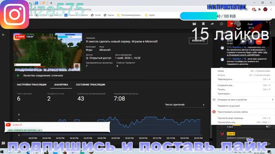Viewport: 275px width, 154px height.
Task: Choose Назад in the context menu
Action: pyautogui.click(x=243, y=71)
